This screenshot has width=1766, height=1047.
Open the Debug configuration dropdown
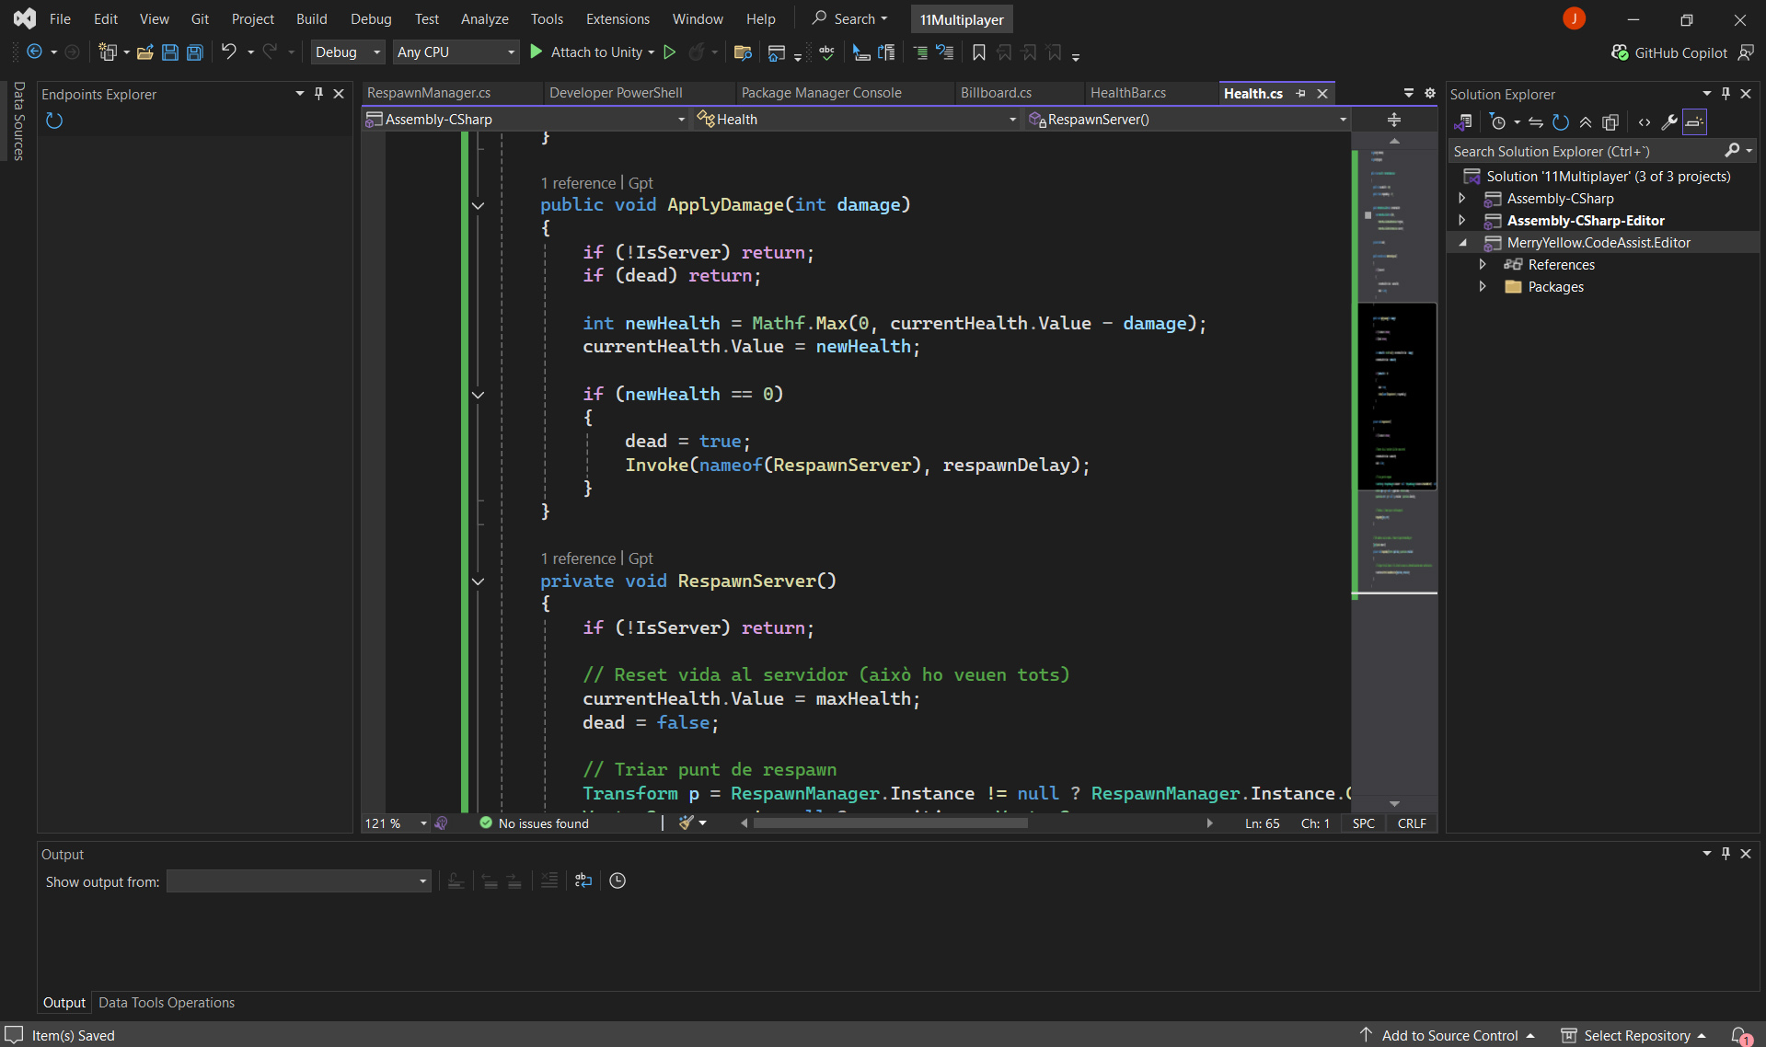[x=348, y=52]
